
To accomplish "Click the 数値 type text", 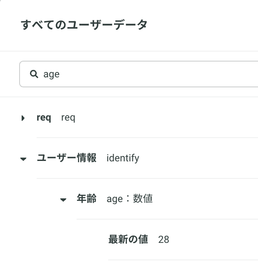I will click(143, 198).
